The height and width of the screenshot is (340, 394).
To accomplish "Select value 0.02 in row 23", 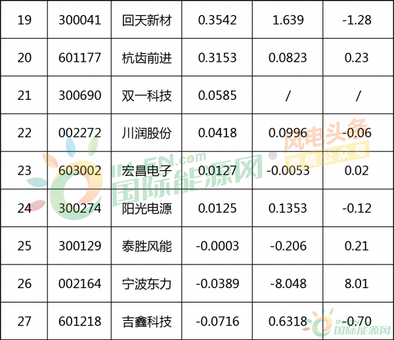I will click(357, 171).
